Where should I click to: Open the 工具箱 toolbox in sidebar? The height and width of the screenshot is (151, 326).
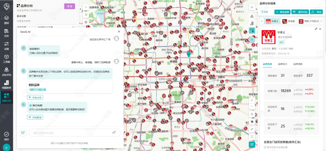[x=6, y=58]
